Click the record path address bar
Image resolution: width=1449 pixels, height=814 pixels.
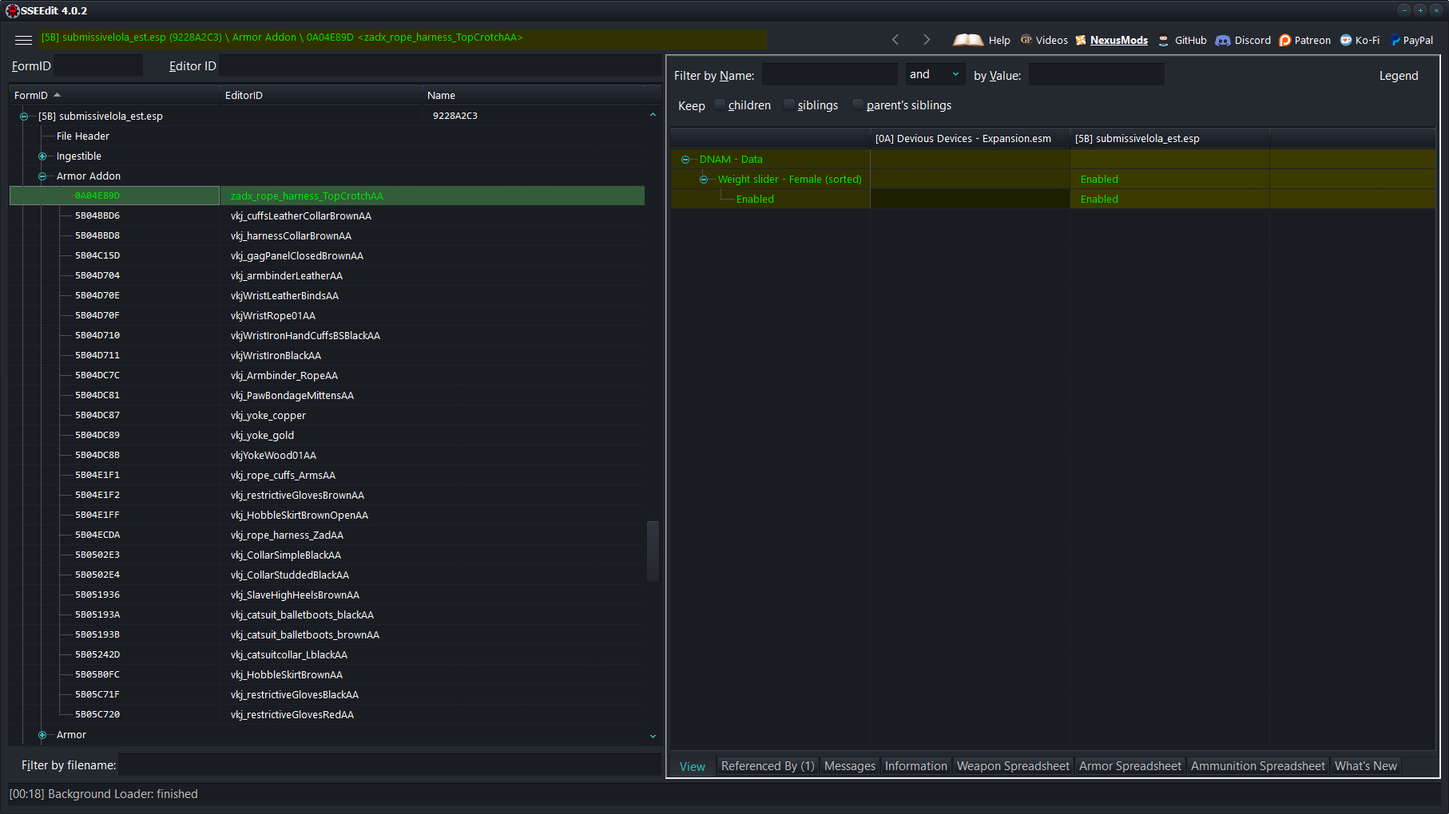(403, 38)
